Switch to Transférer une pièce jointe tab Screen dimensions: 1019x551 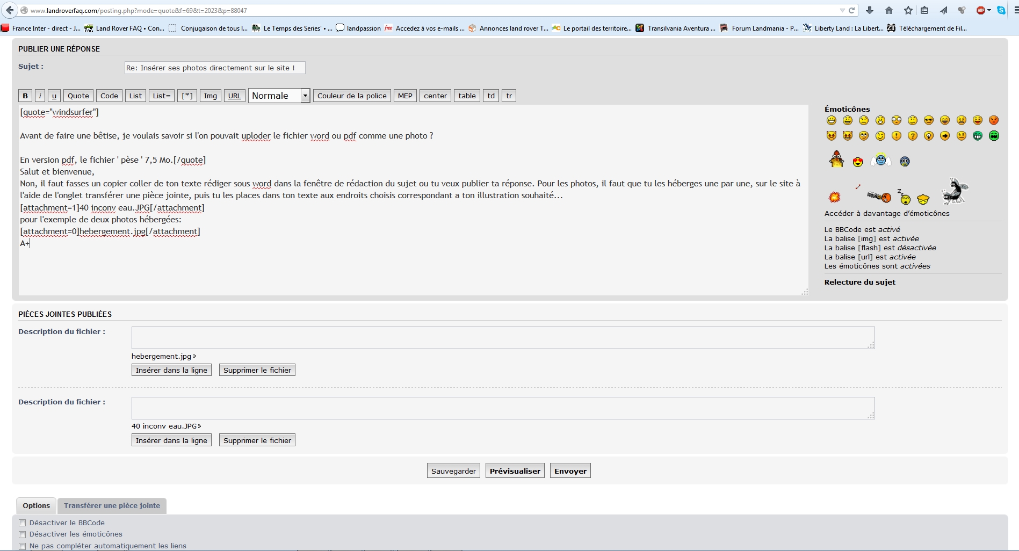coord(112,505)
